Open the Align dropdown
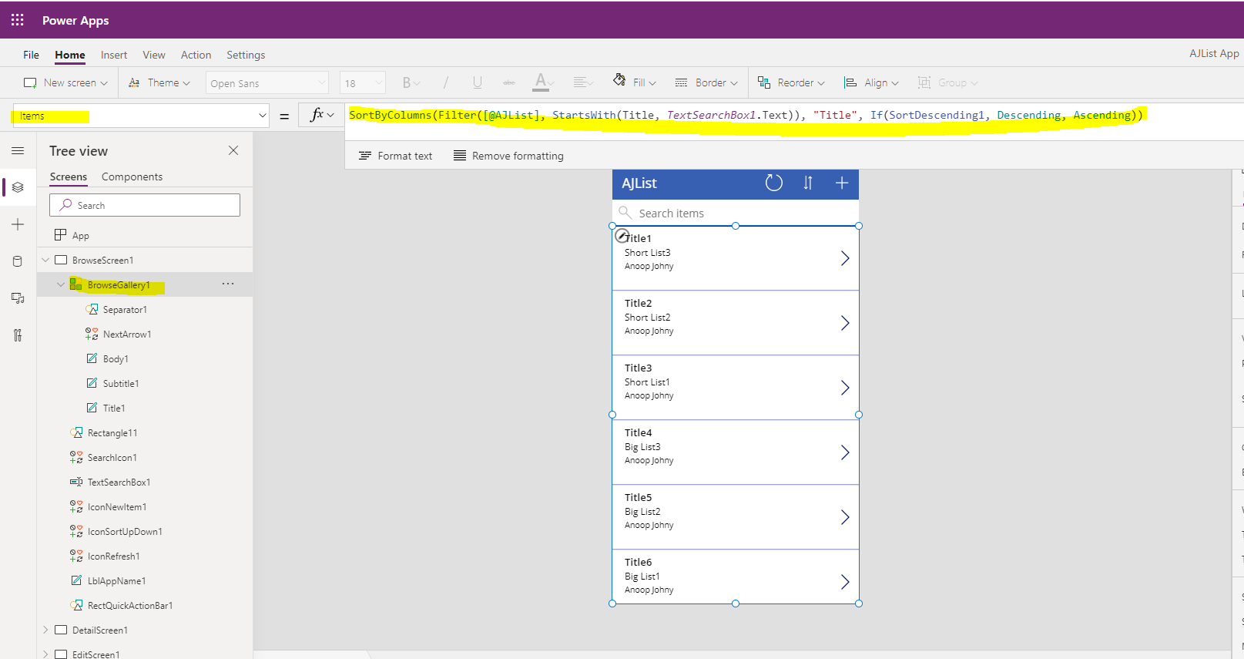 [x=871, y=82]
